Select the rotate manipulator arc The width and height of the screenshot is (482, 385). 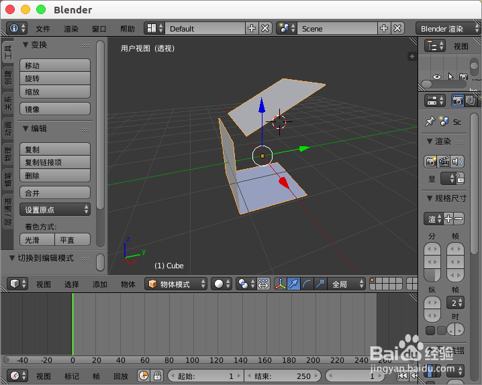[x=307, y=284]
